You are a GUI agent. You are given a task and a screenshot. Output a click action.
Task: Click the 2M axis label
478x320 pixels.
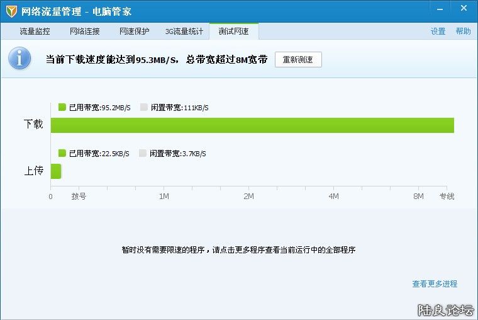249,197
